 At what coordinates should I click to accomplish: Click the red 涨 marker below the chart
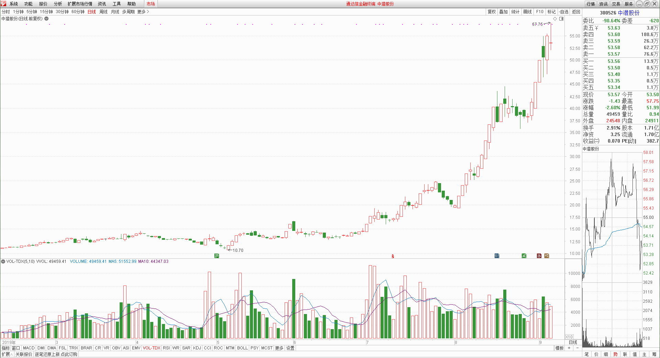[x=539, y=256]
